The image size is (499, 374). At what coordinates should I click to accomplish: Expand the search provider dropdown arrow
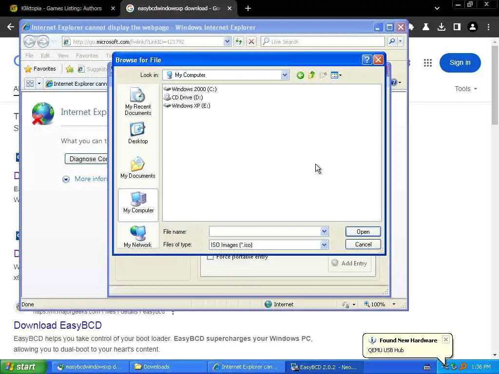point(401,41)
